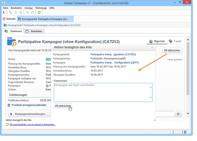Click 'Vom 19.05.2017 bis 19.05.2017' value
The height and width of the screenshot is (141, 197).
[x=108, y=67]
